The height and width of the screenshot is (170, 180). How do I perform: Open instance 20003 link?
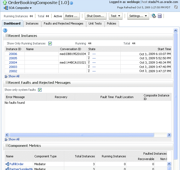coord(13,67)
